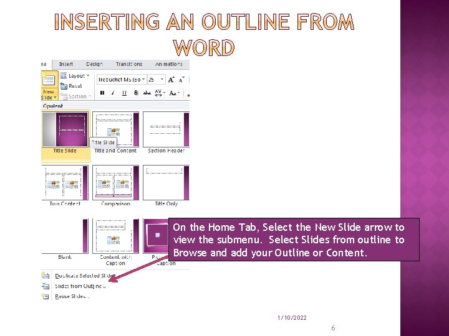Open the Layout dropdown
Viewport: 449px width, 336px height.
[75, 76]
